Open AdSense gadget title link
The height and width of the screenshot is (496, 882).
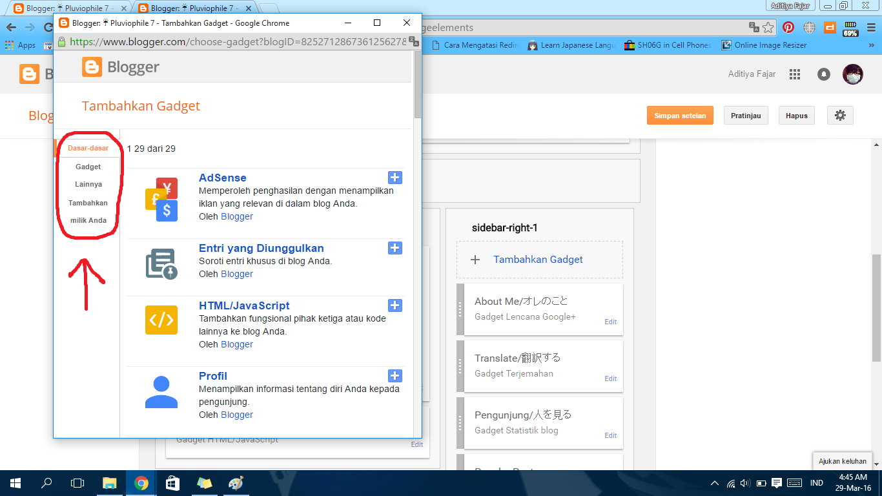click(x=223, y=178)
